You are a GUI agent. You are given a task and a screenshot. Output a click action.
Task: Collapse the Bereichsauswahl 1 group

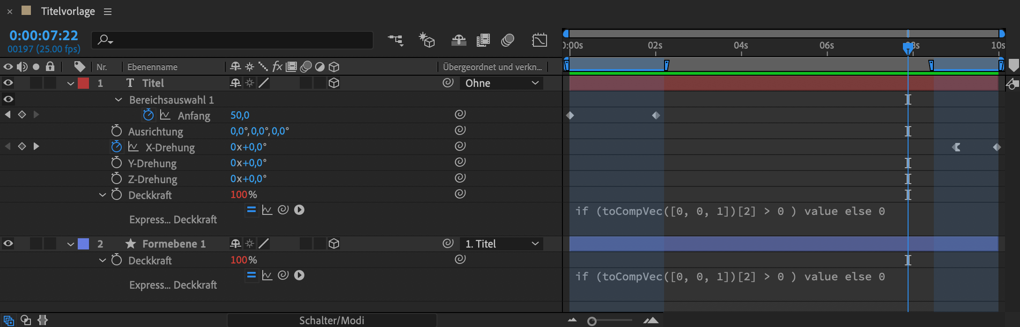(x=118, y=100)
